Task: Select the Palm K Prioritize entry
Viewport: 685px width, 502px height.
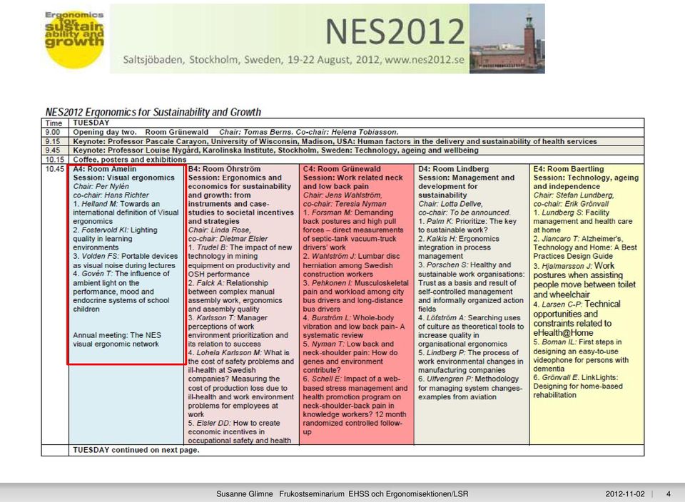Action: [467, 225]
